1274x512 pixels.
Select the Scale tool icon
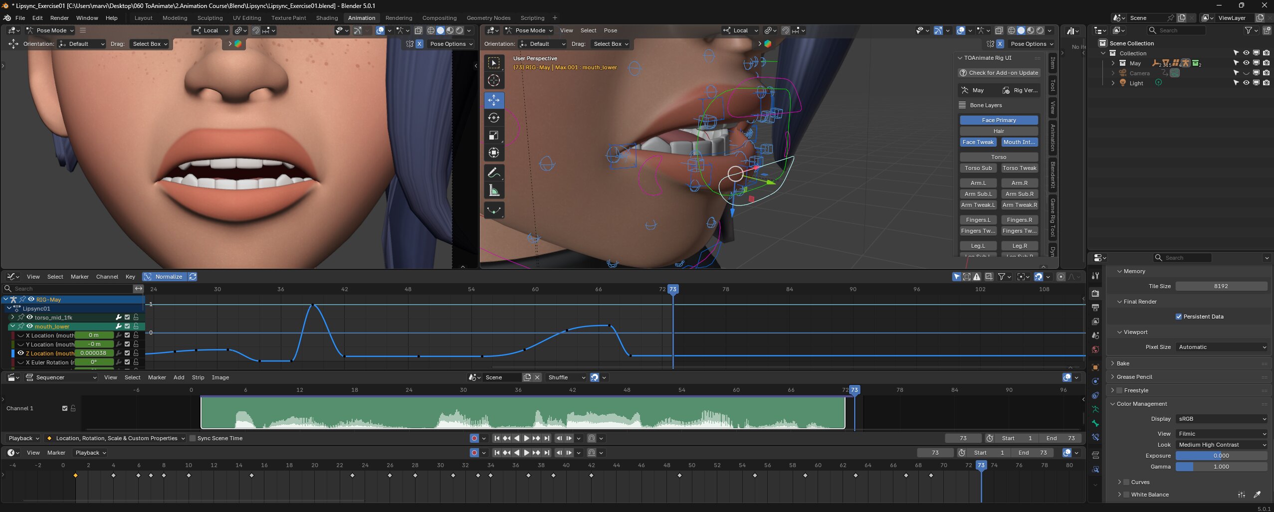pyautogui.click(x=493, y=136)
